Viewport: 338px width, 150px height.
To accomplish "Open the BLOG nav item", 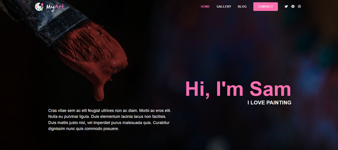I will pos(242,7).
